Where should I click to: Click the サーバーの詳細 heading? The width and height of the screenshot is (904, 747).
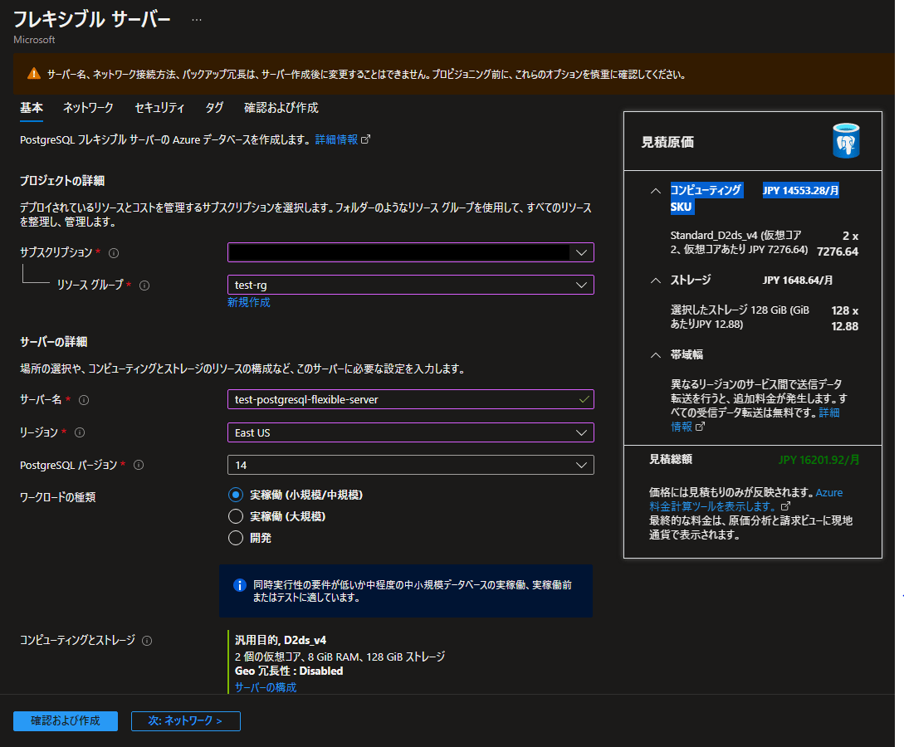click(x=54, y=342)
